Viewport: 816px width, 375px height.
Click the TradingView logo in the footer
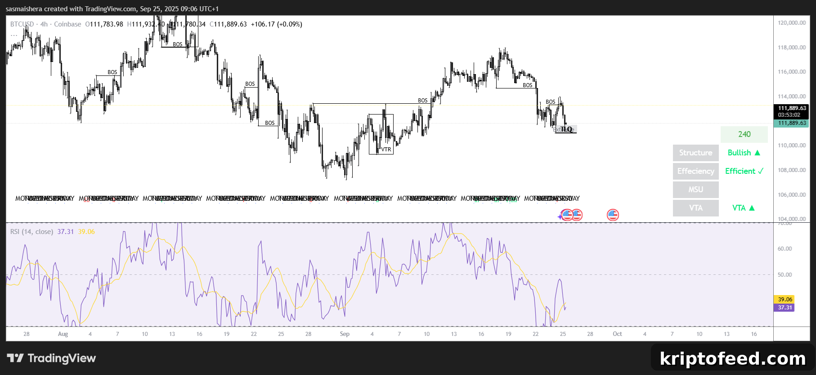pyautogui.click(x=51, y=358)
